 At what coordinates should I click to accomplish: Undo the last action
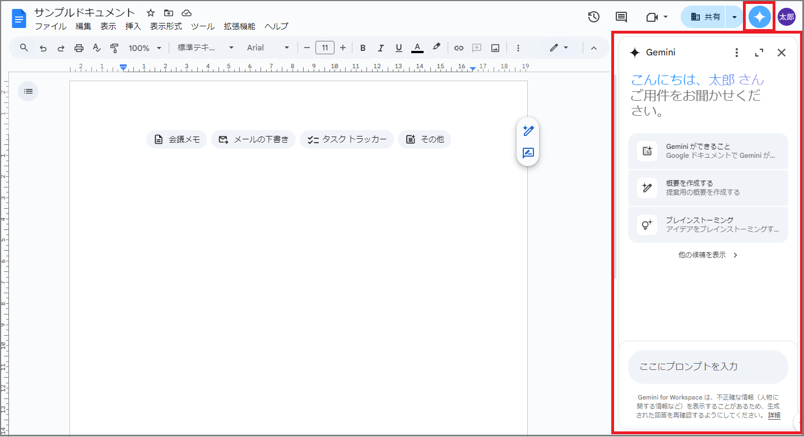point(43,48)
